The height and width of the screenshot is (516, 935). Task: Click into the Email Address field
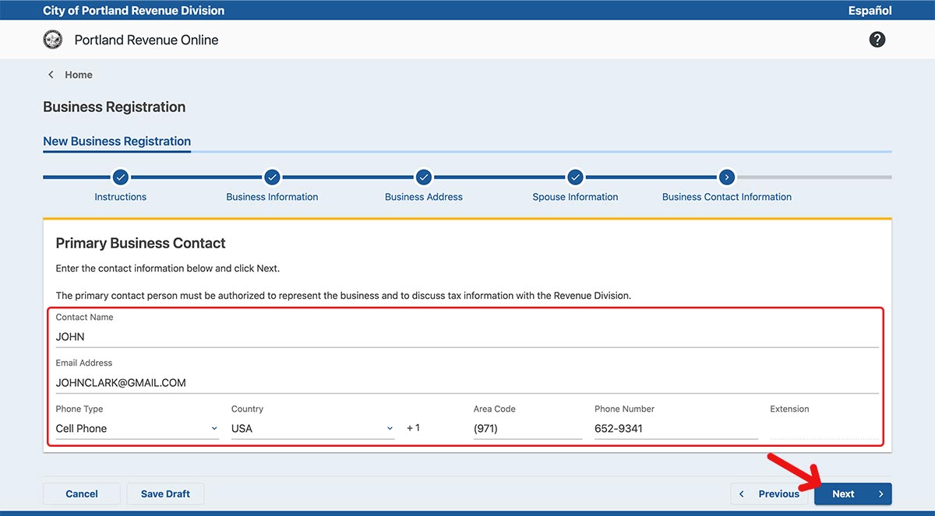(x=466, y=383)
